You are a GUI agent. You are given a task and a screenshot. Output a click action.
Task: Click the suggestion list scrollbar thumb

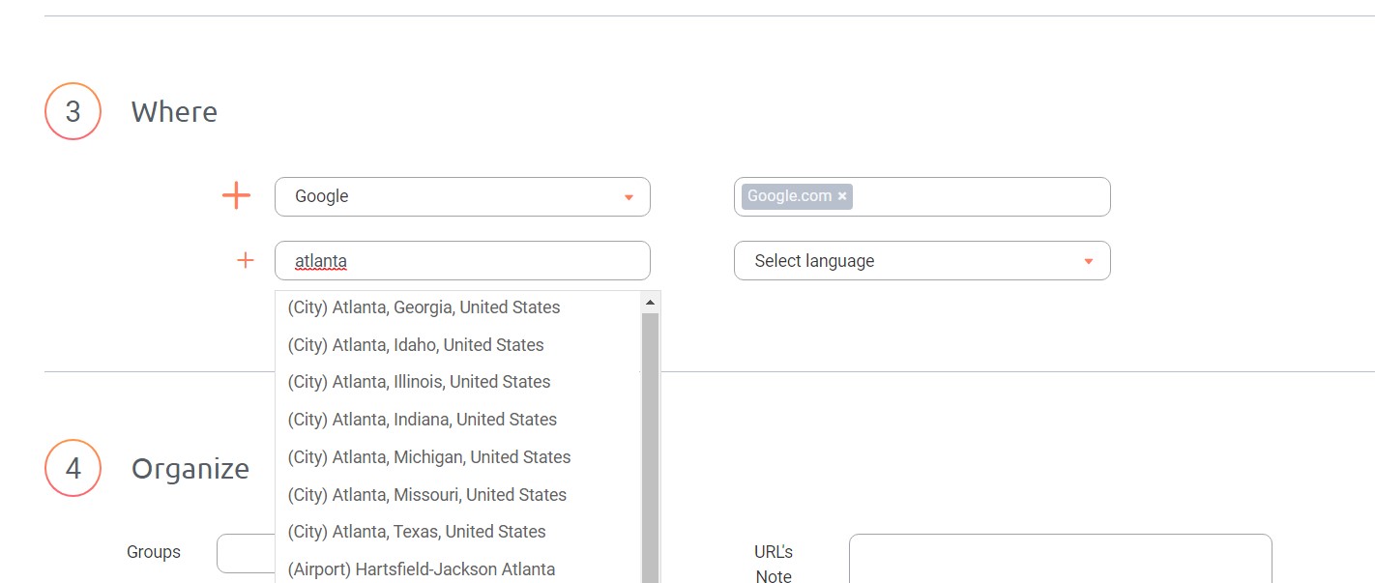click(650, 448)
